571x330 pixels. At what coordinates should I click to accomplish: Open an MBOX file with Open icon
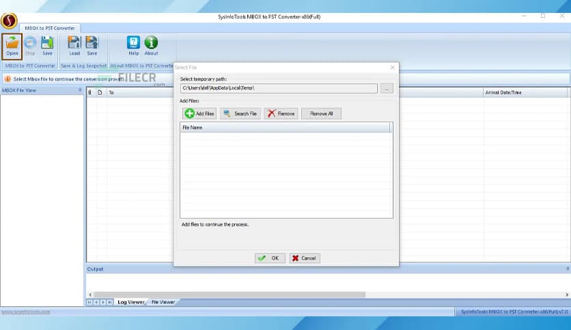[x=12, y=46]
